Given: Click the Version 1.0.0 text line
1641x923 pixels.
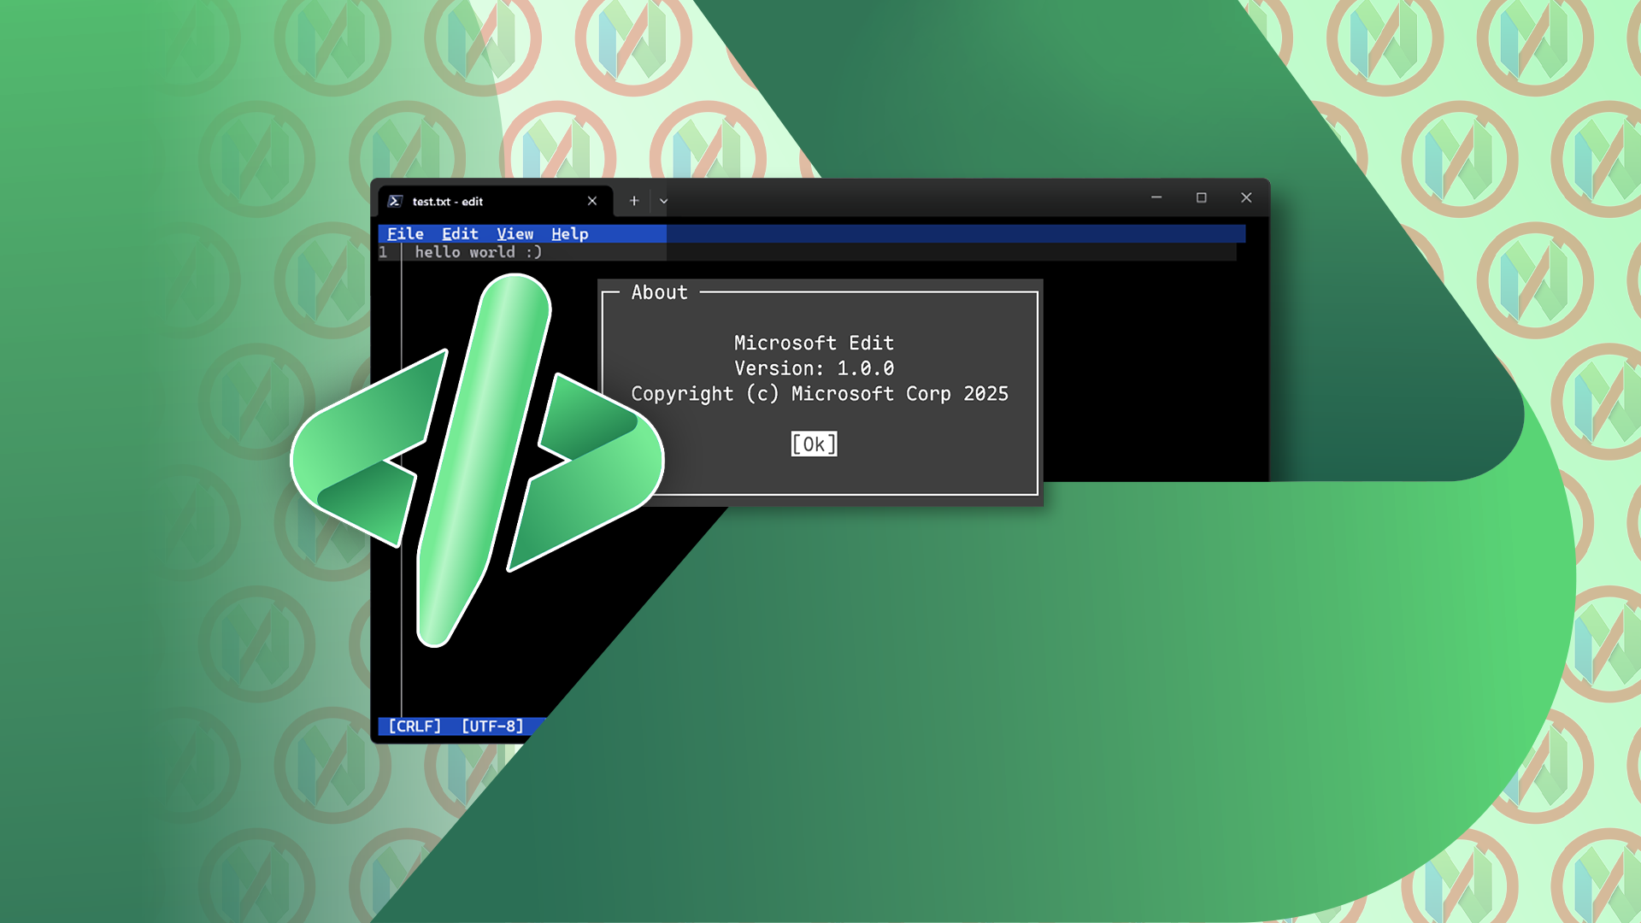Looking at the screenshot, I should coord(815,368).
